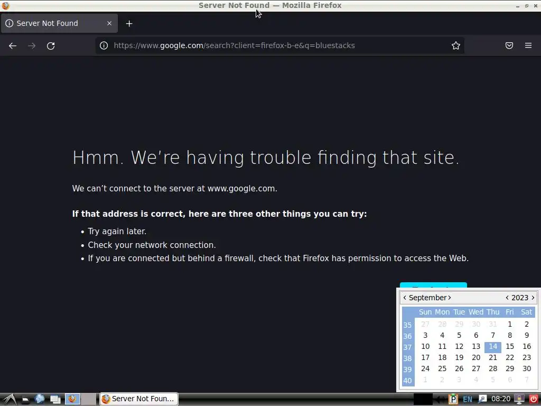The height and width of the screenshot is (406, 541).
Task: Choose September 30 in calendar
Action: coord(527,368)
